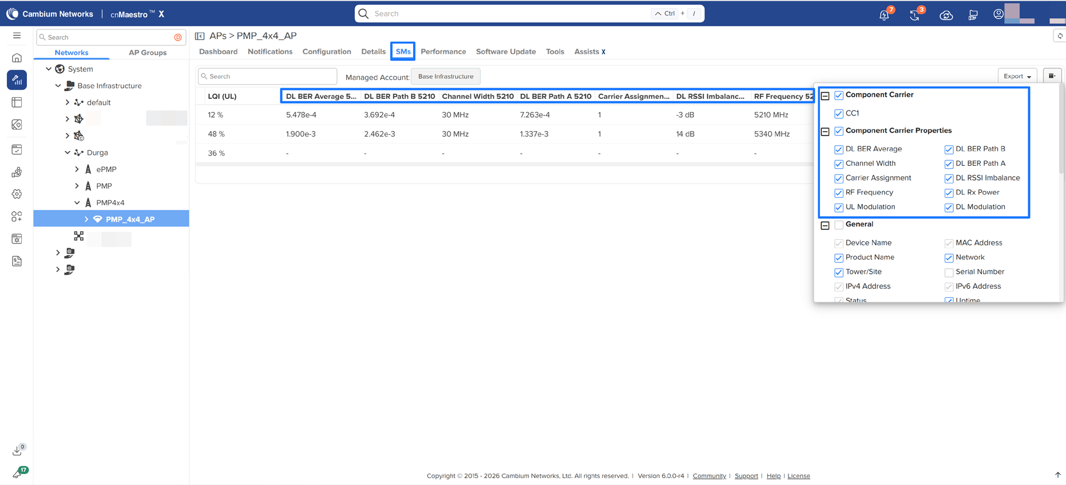
Task: Expand the ePMP tower node
Action: click(77, 169)
